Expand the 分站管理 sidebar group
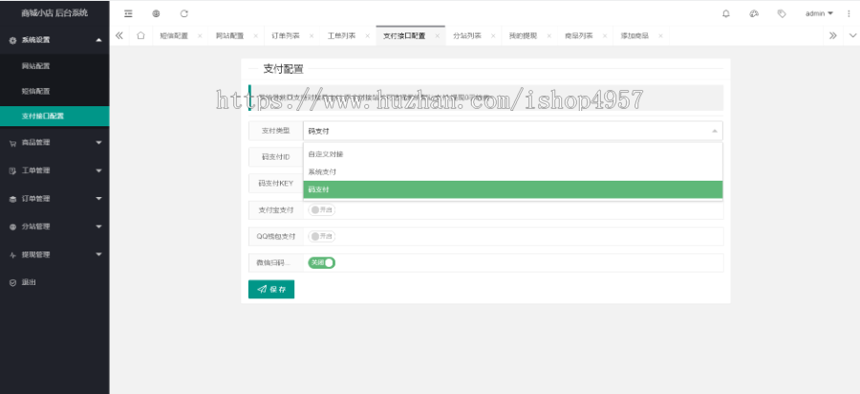Viewport: 860px width, 394px height. (98, 227)
